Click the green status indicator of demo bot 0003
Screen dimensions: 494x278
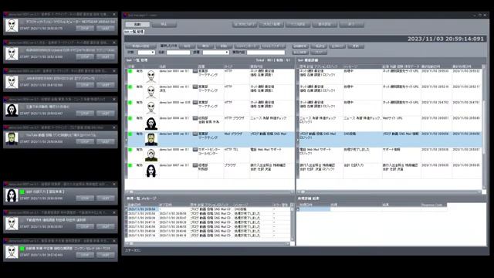coord(130,103)
